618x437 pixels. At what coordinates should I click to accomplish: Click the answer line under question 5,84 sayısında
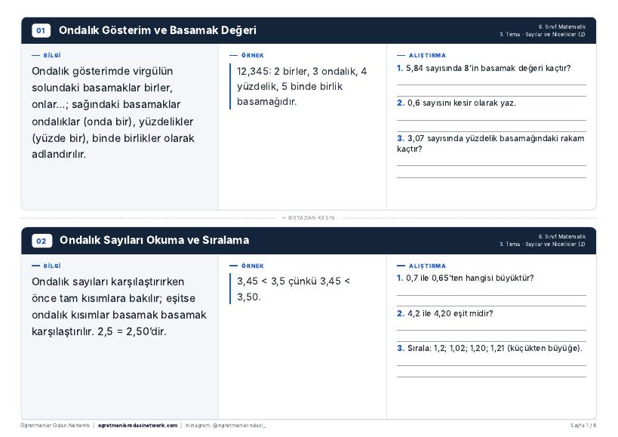tap(491, 85)
